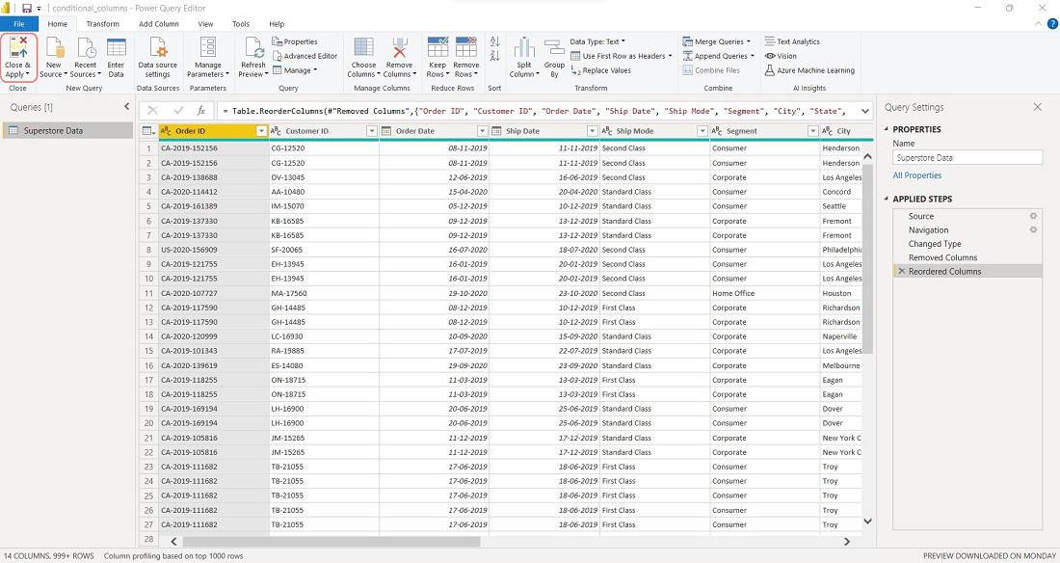
Task: Open Order ID column filter dropdown
Action: click(261, 130)
